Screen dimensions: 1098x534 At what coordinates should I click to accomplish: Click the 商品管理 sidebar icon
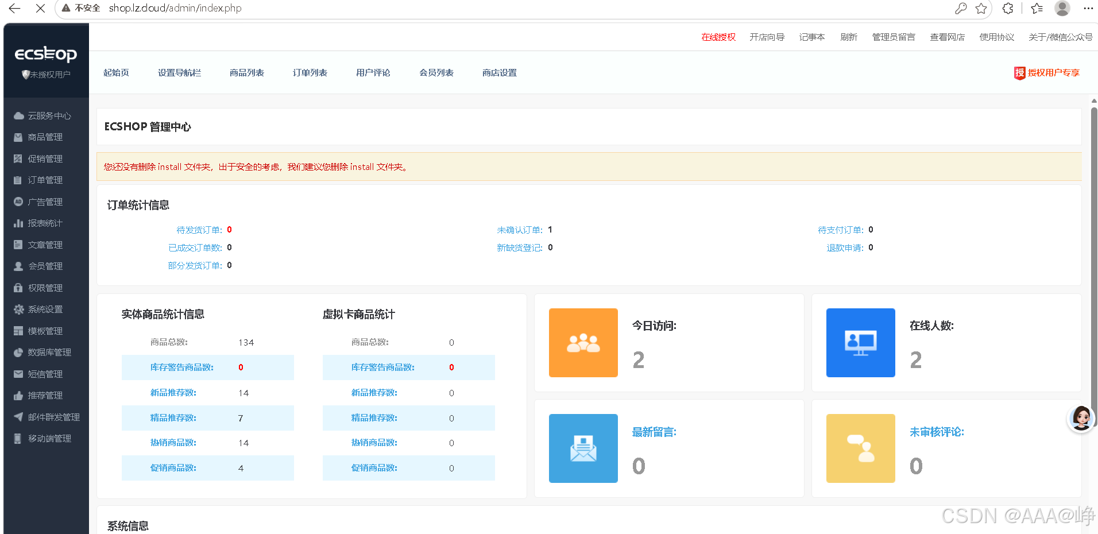point(18,137)
